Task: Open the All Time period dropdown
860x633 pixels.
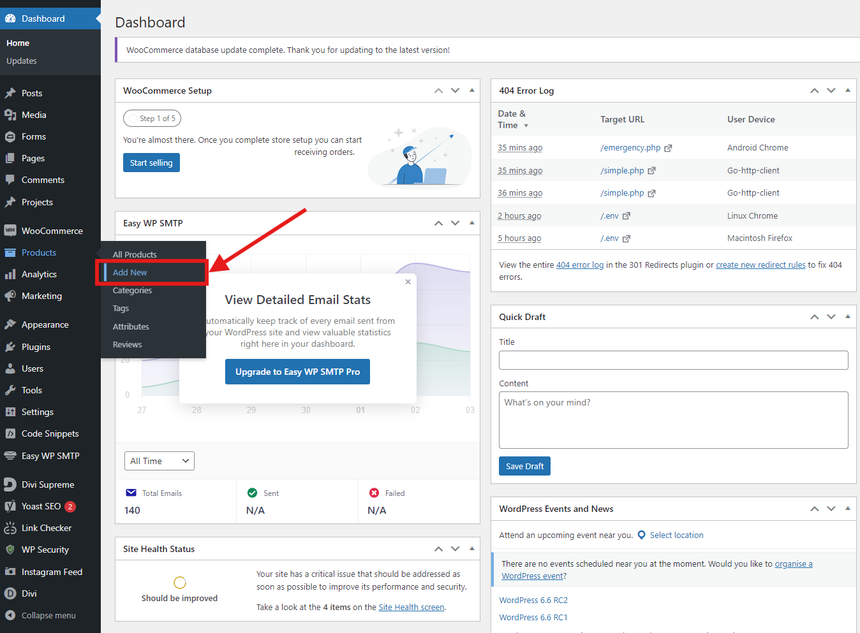Action: click(159, 461)
